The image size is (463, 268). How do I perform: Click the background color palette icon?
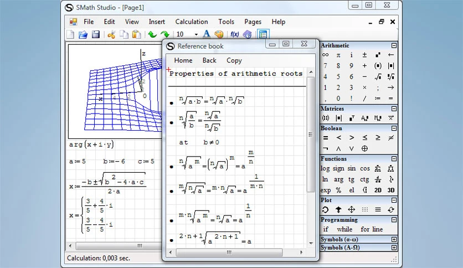pos(219,34)
